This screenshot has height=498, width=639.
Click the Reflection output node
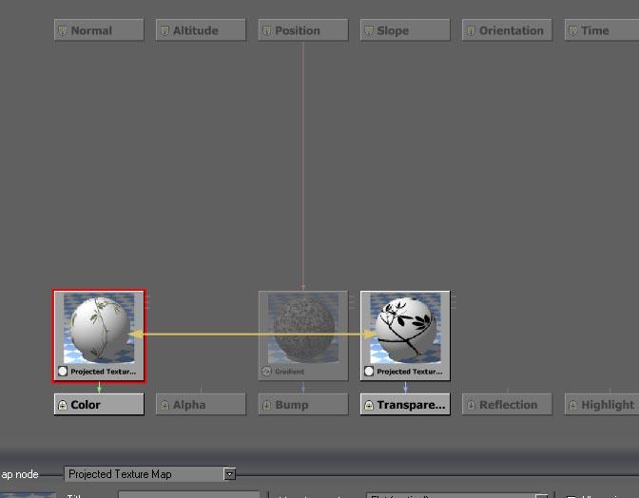(x=508, y=405)
